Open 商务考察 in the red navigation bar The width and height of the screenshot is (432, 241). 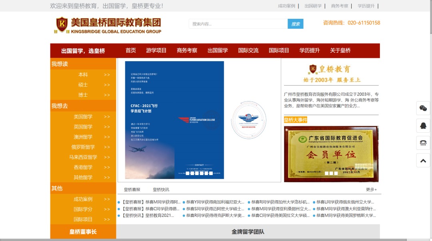pyautogui.click(x=187, y=50)
